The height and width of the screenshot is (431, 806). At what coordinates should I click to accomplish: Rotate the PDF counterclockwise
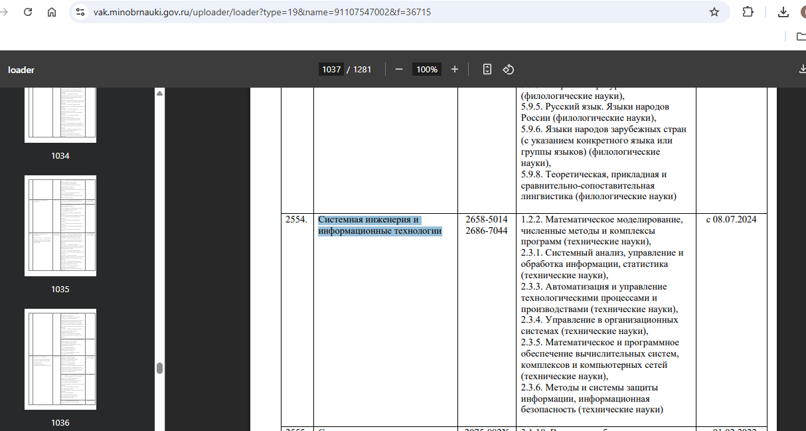click(x=508, y=70)
